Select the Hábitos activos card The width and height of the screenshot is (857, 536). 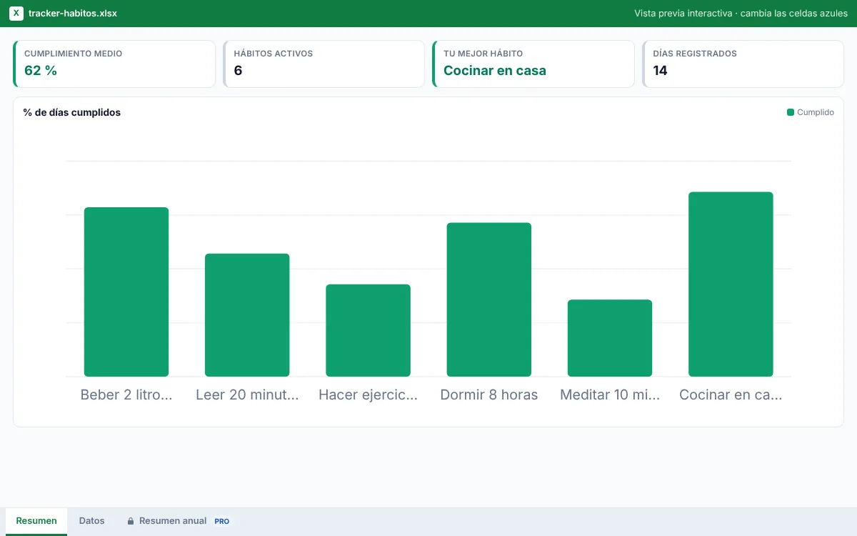click(x=324, y=64)
